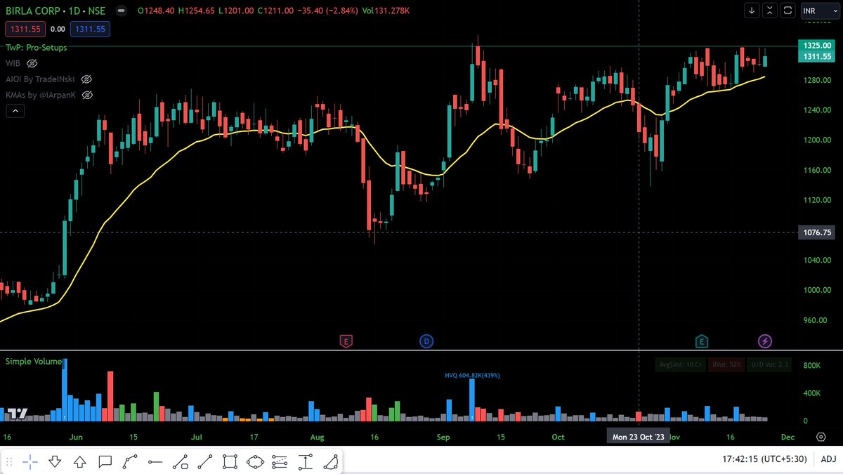The height and width of the screenshot is (474, 843).
Task: Click the Dec label on time axis
Action: click(x=787, y=437)
